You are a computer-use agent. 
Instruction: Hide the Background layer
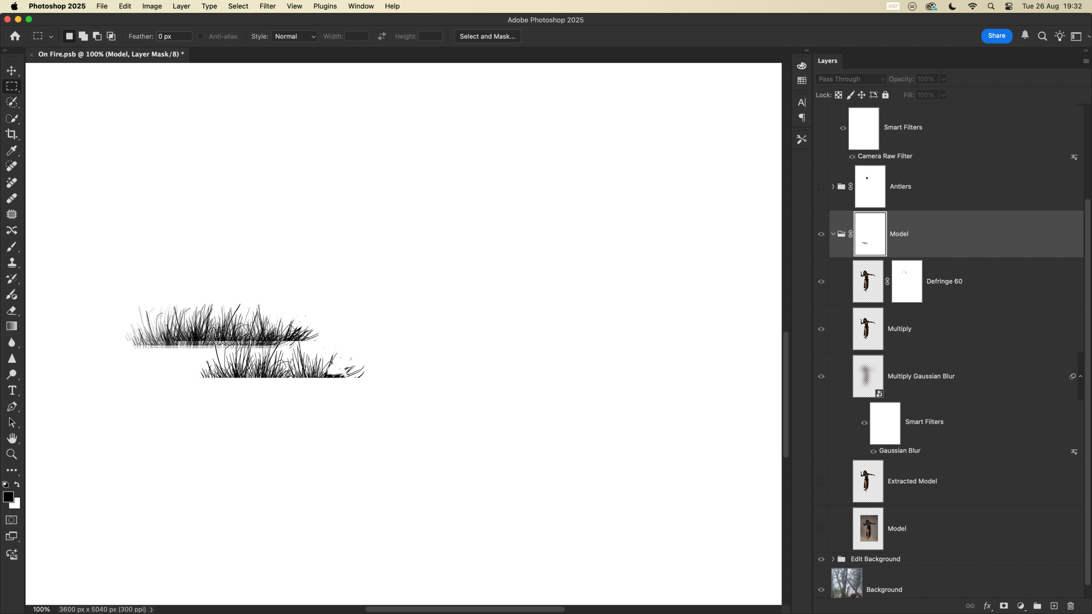point(821,590)
